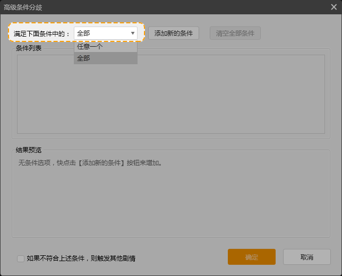Cancel the dialog via 取消
Viewport: 342px width, 276px height.
306,257
